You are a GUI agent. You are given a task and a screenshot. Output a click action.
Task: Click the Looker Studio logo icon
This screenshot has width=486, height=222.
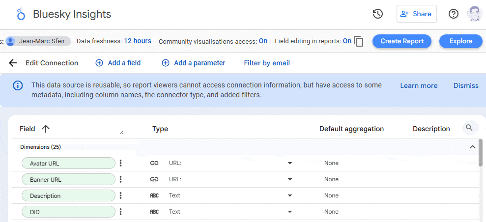click(x=21, y=14)
